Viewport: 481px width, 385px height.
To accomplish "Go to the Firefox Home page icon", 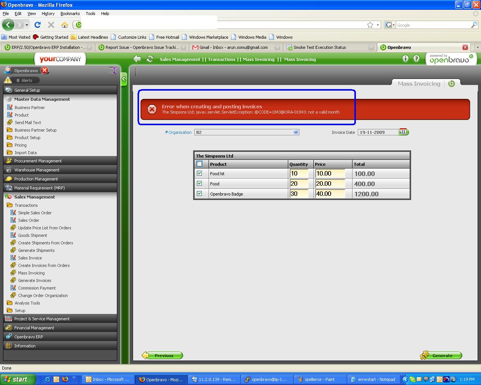I will pyautogui.click(x=65, y=25).
